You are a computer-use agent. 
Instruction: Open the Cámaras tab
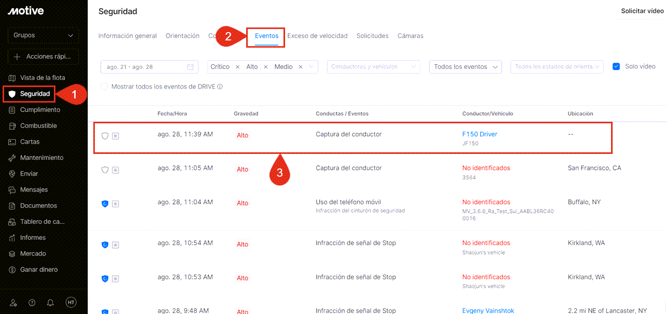pyautogui.click(x=410, y=36)
